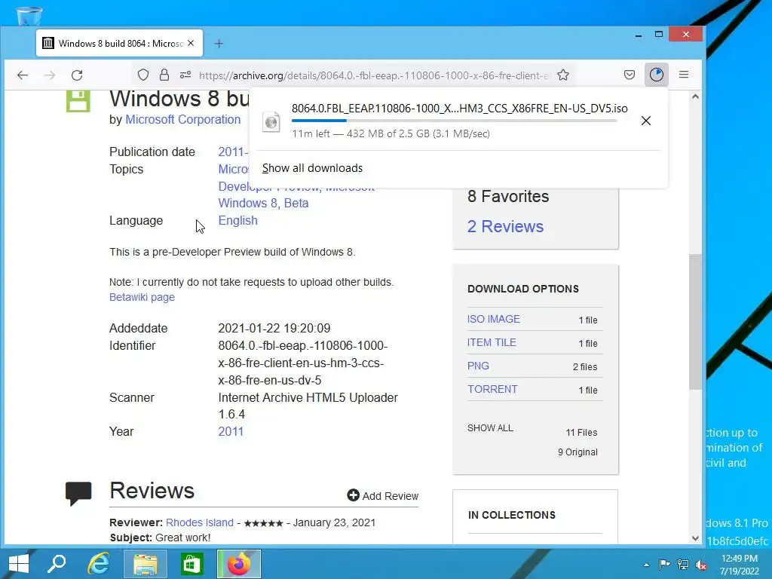Open site permissions icon in address bar
This screenshot has width=772, height=579.
click(x=185, y=75)
